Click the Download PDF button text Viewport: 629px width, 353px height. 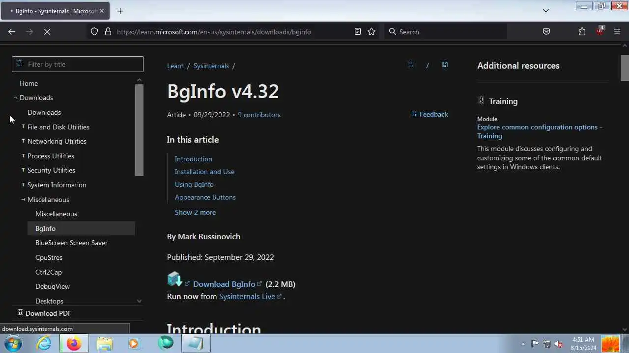click(x=48, y=313)
